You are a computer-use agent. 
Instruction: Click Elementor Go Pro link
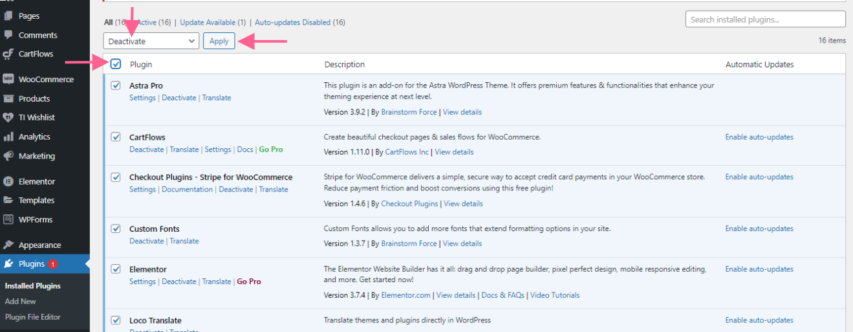coord(249,282)
